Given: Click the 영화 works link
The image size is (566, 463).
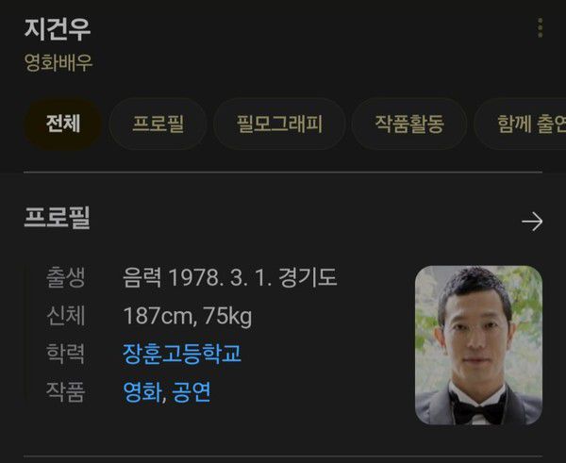Looking at the screenshot, I should pos(141,391).
